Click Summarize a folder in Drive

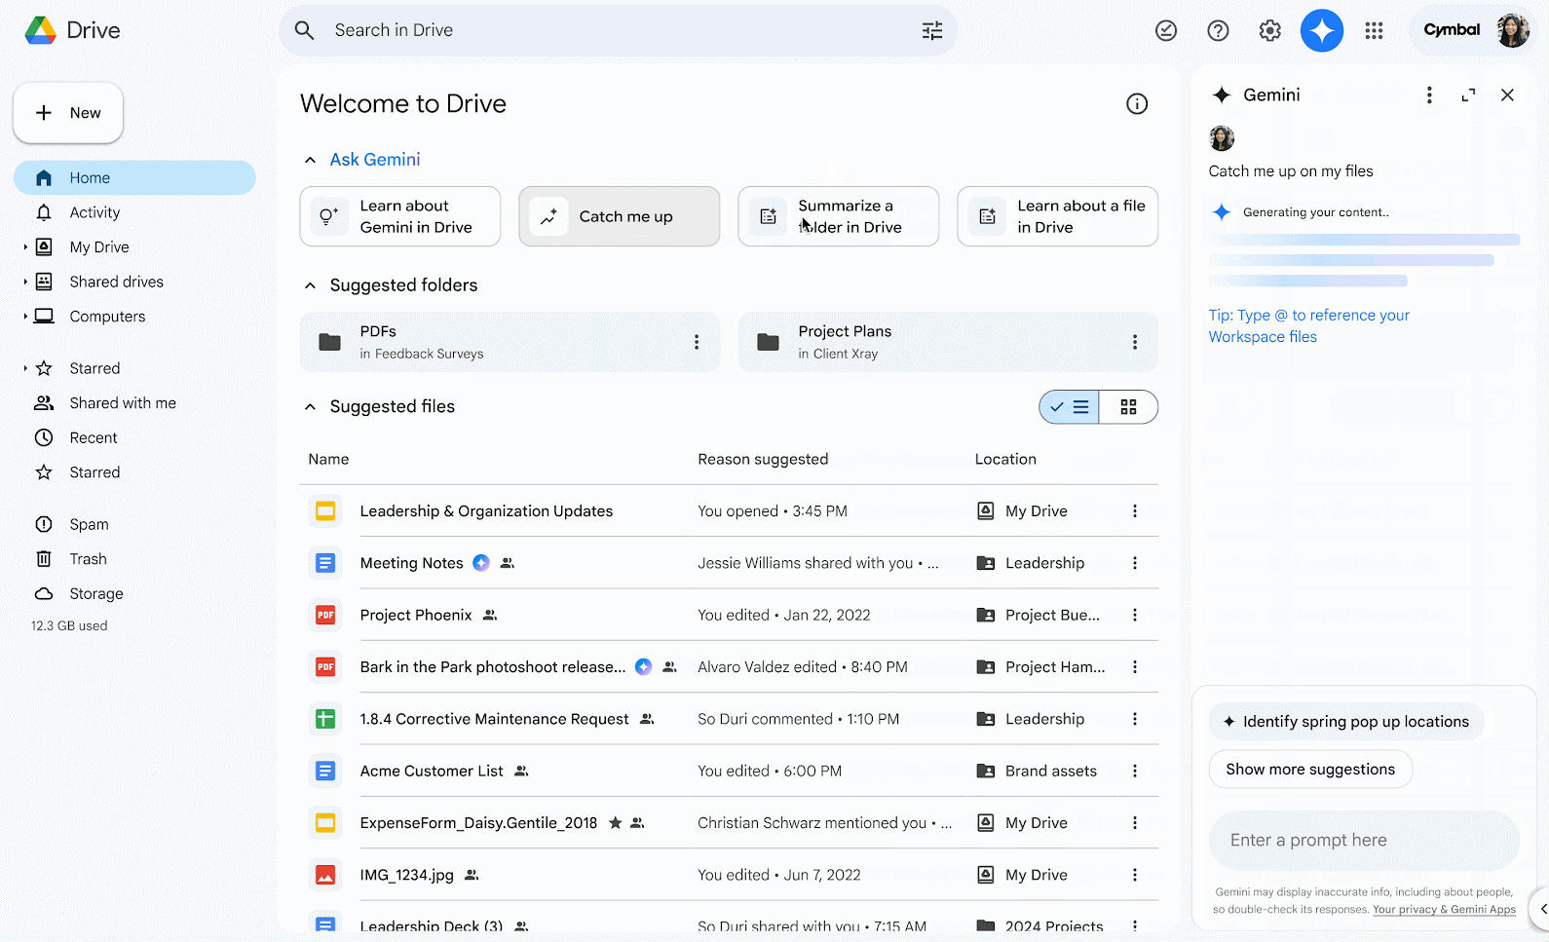tap(839, 216)
